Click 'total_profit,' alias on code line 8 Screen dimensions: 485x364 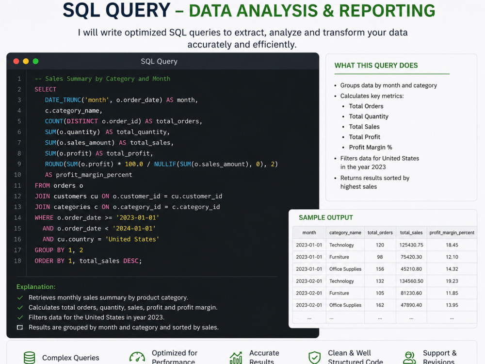[x=129, y=153]
